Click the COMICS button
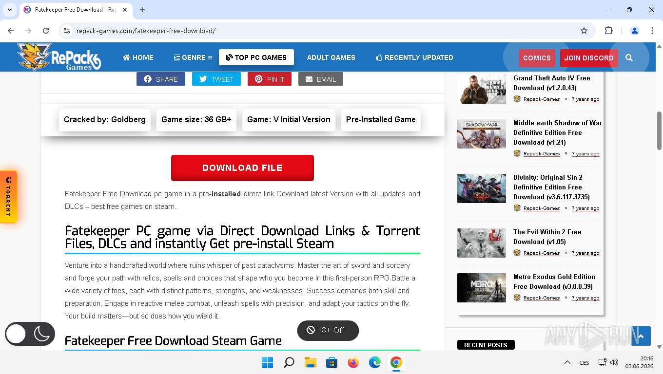Image resolution: width=663 pixels, height=374 pixels. (537, 58)
